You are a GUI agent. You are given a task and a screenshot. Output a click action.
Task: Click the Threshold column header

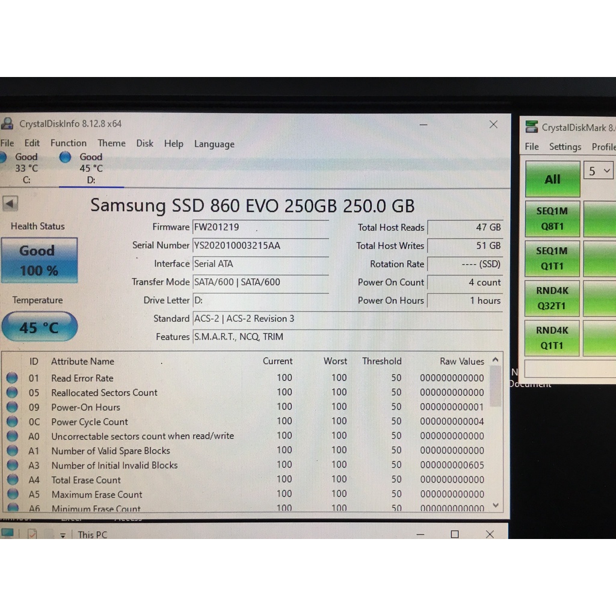pos(382,362)
